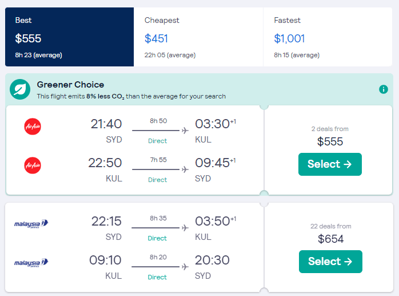This screenshot has width=399, height=296.
Task: Click Malaysia Airlines logo on return flight
Action: point(31,263)
